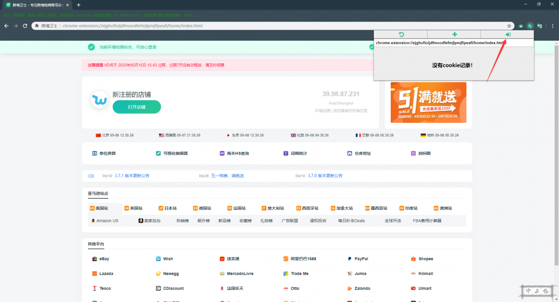The height and width of the screenshot is (302, 559).
Task: Click the URL field in cookie popup
Action: (454, 43)
